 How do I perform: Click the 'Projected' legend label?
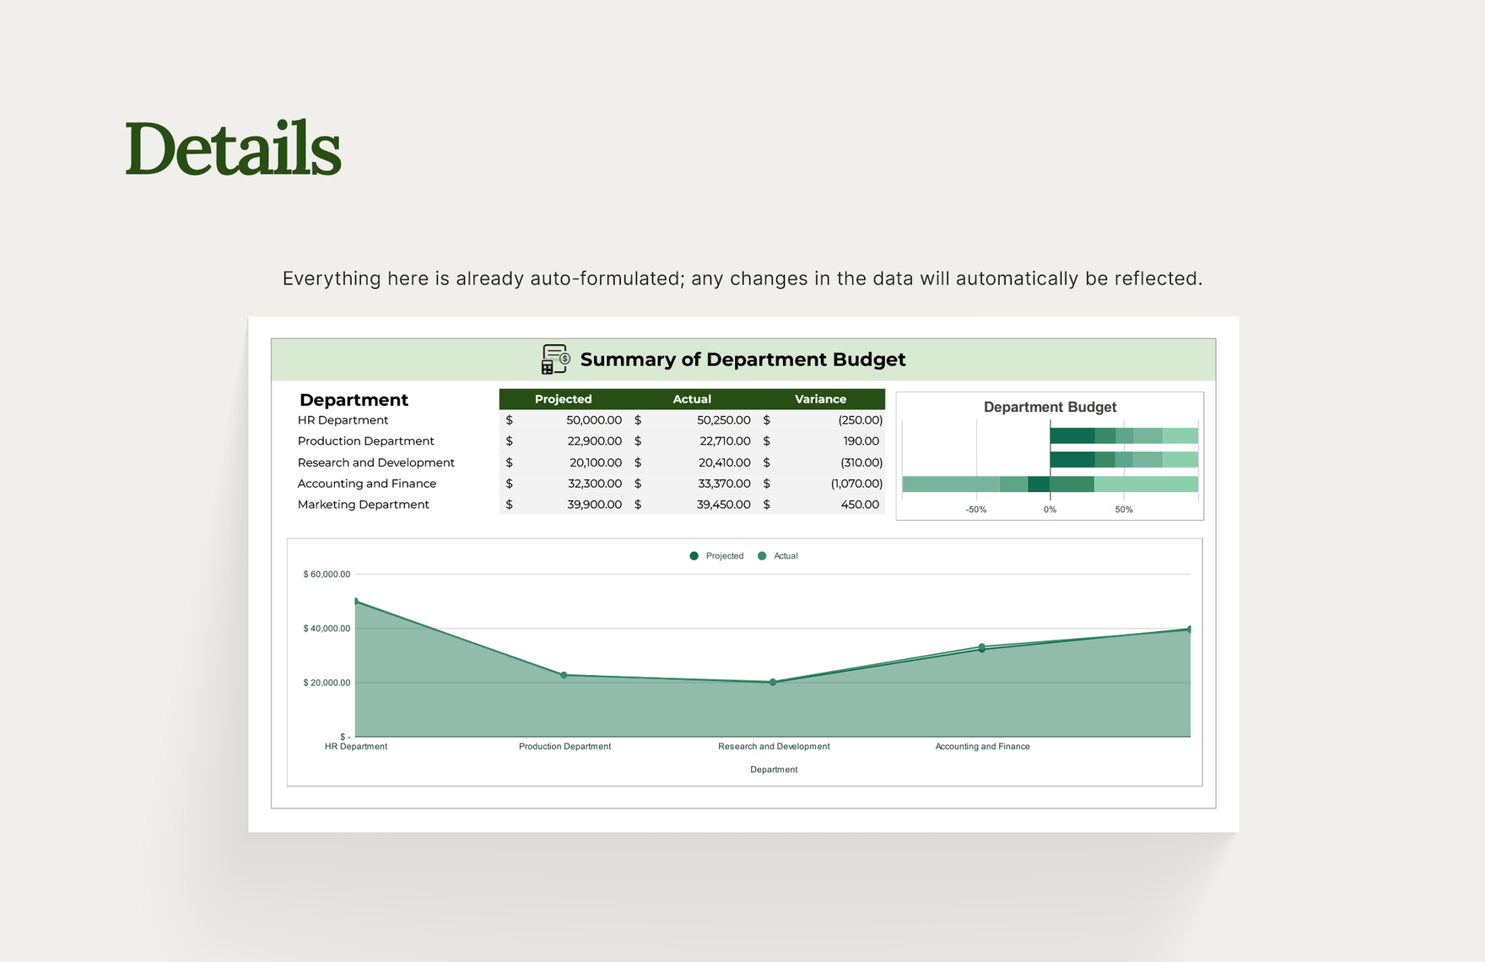[x=725, y=556]
